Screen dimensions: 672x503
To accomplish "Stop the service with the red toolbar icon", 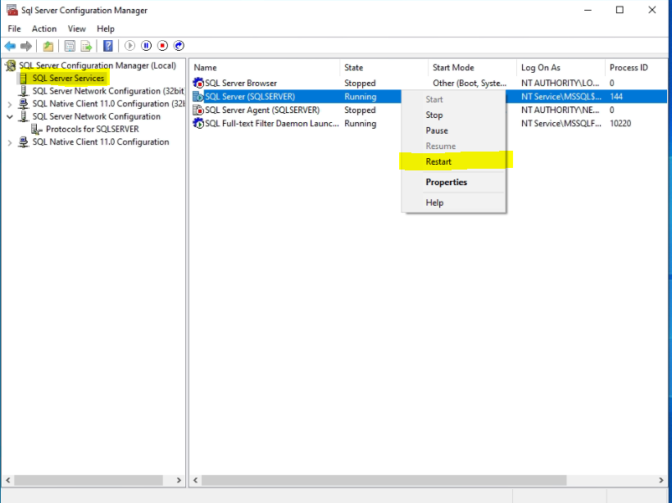I will pyautogui.click(x=162, y=45).
